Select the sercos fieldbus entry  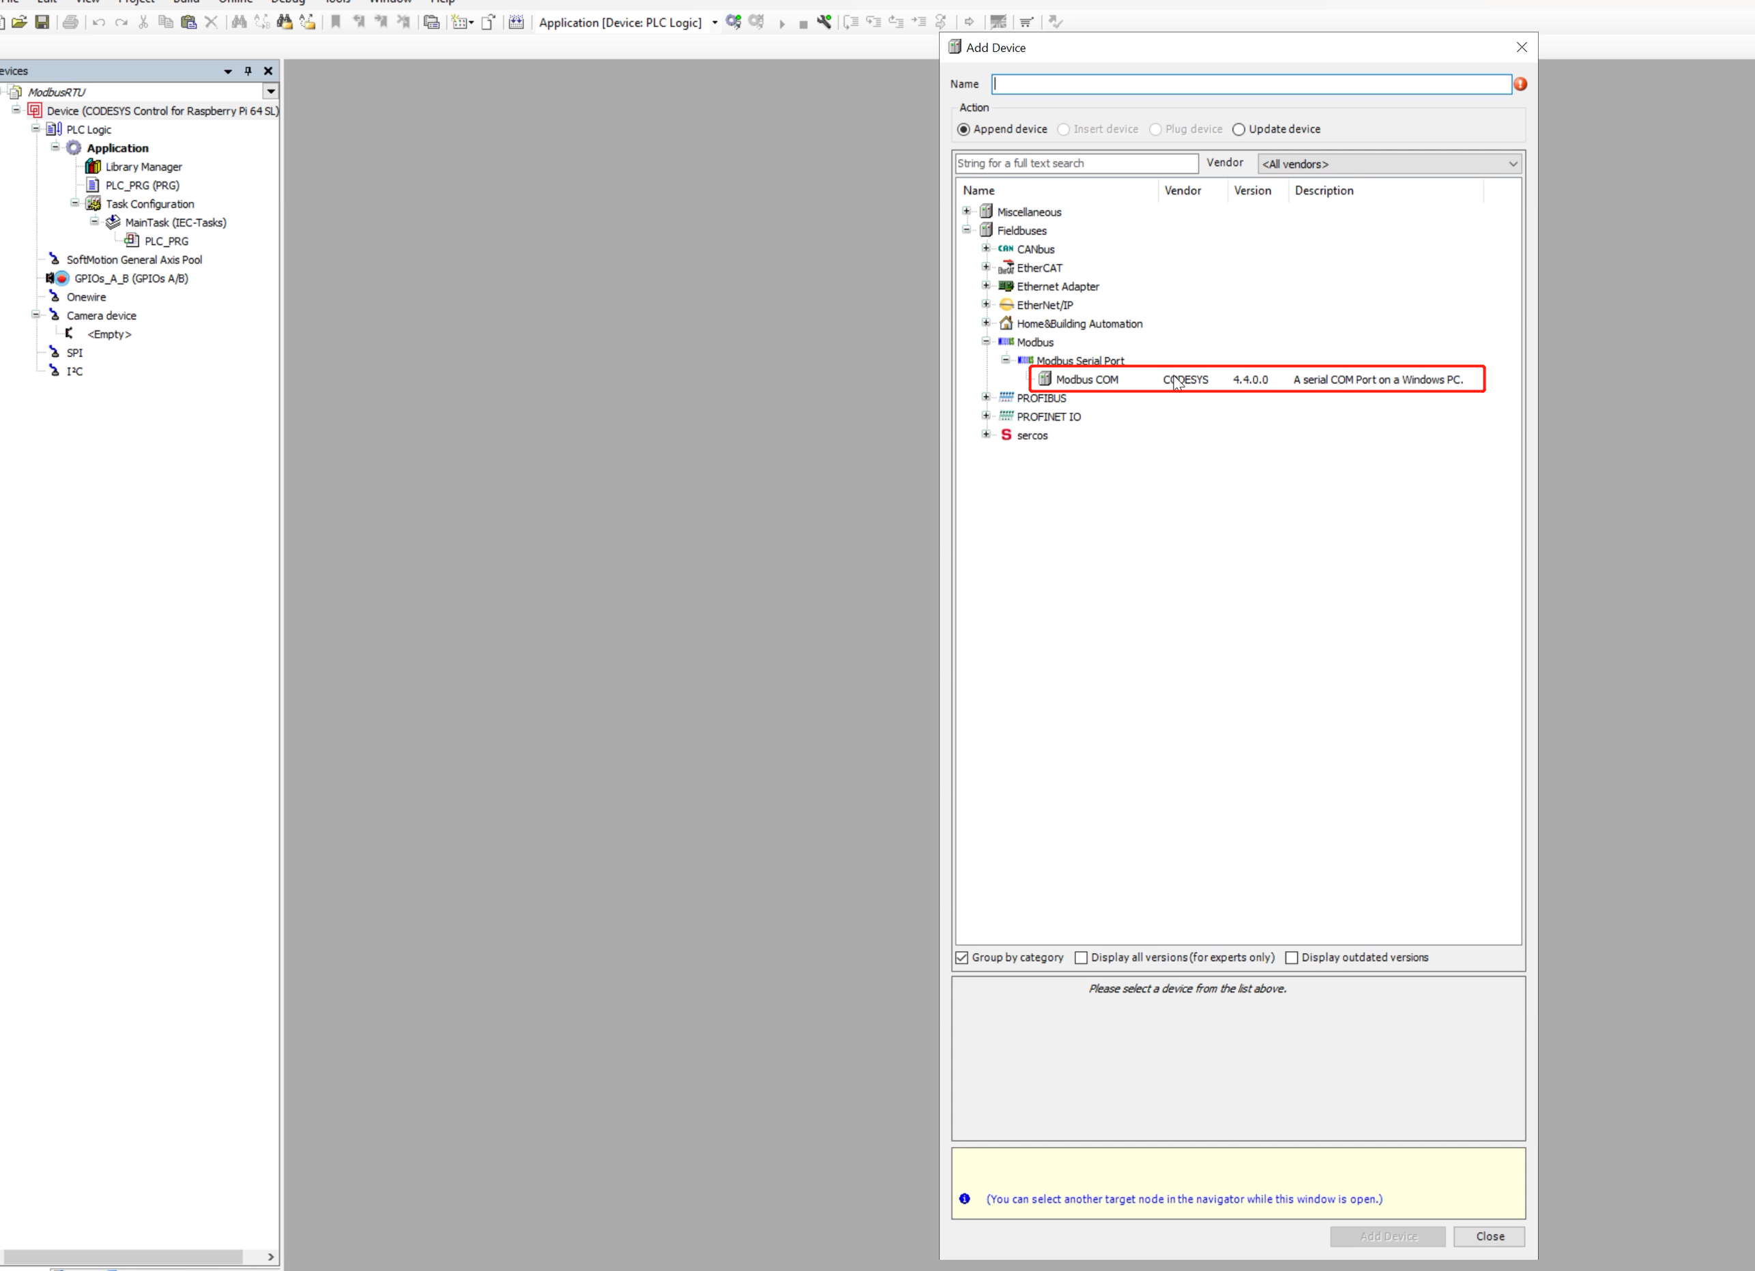coord(1032,435)
